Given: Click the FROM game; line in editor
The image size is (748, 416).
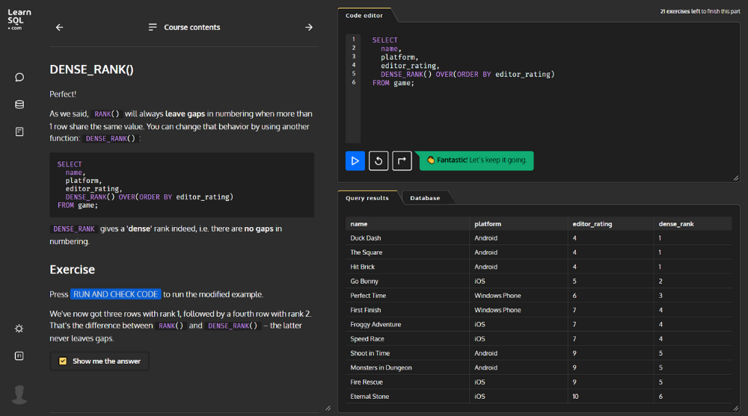Looking at the screenshot, I should pos(393,83).
